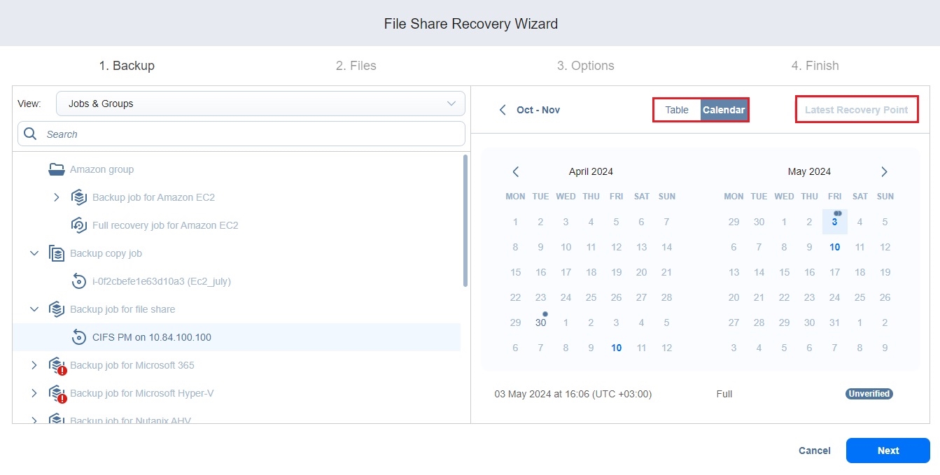Click the job tree vertical scrollbar

click(x=465, y=220)
